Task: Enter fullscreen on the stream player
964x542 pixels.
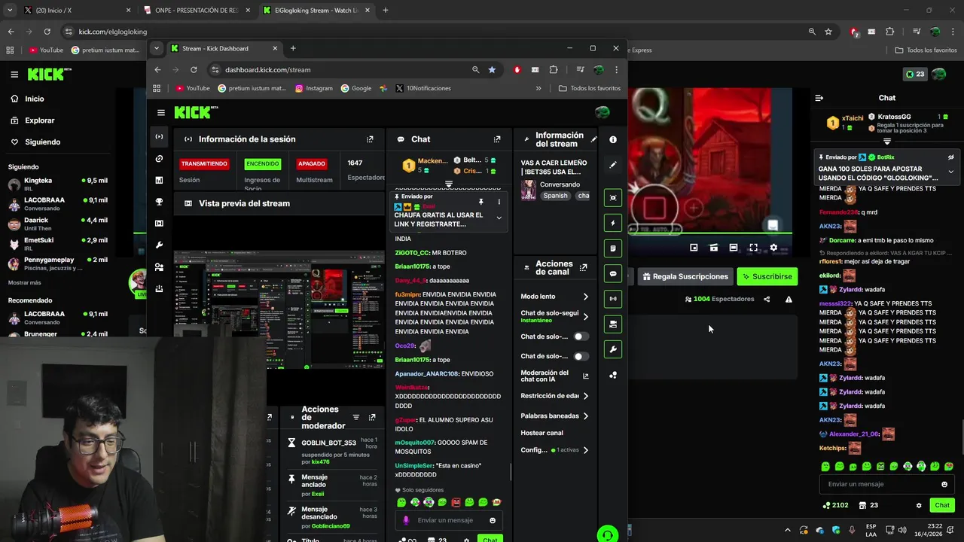Action: click(x=753, y=248)
